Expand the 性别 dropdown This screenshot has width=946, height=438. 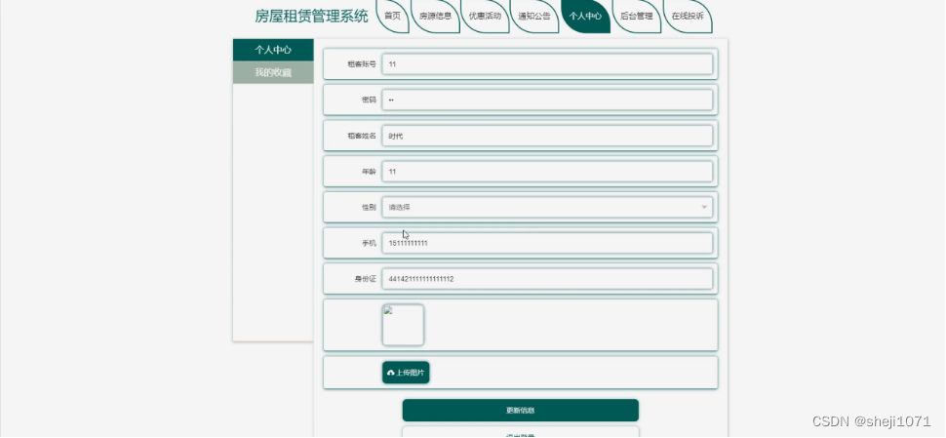click(547, 207)
